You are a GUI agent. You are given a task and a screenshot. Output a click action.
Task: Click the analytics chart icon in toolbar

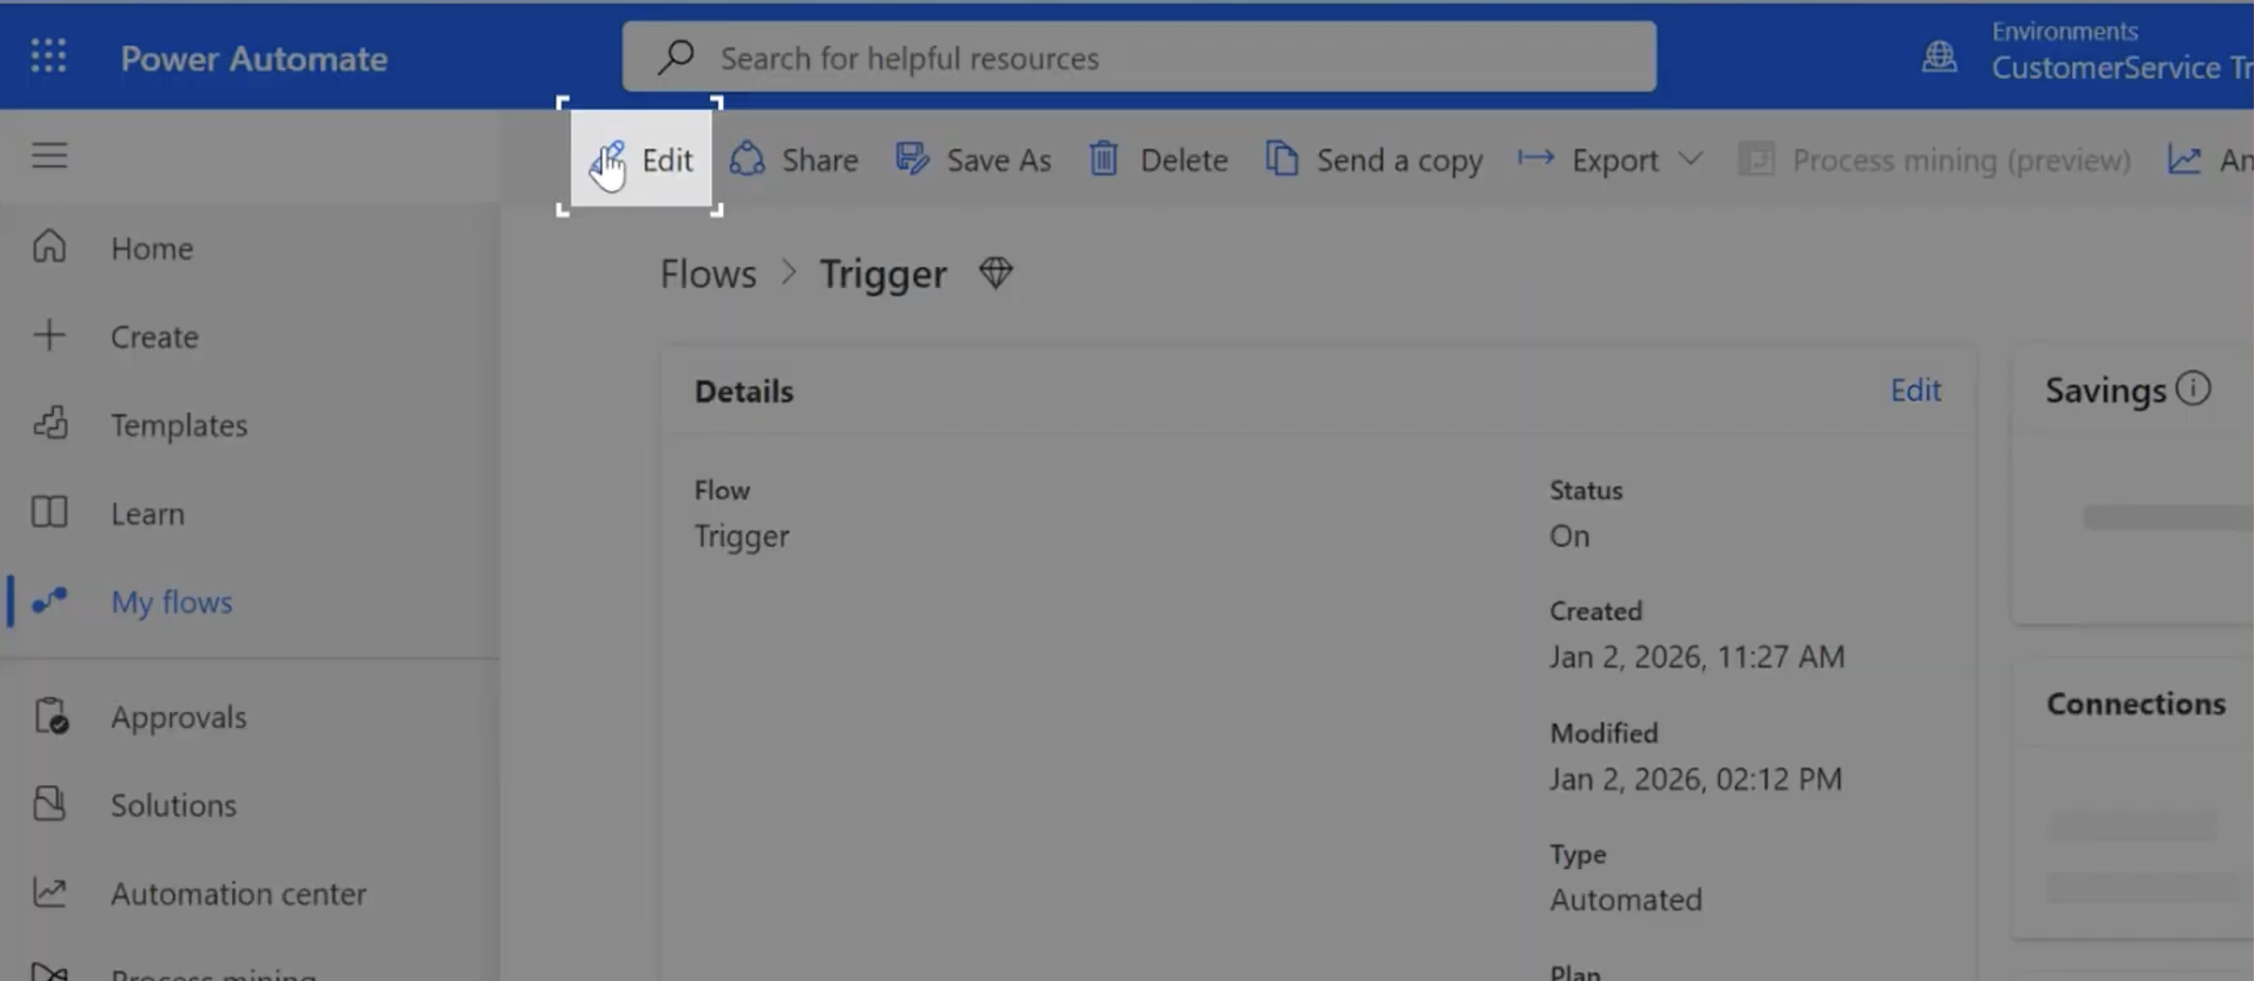2183,159
